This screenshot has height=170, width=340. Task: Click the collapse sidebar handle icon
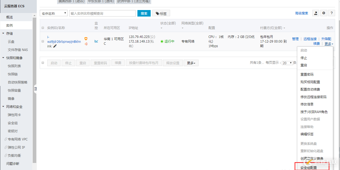35,89
